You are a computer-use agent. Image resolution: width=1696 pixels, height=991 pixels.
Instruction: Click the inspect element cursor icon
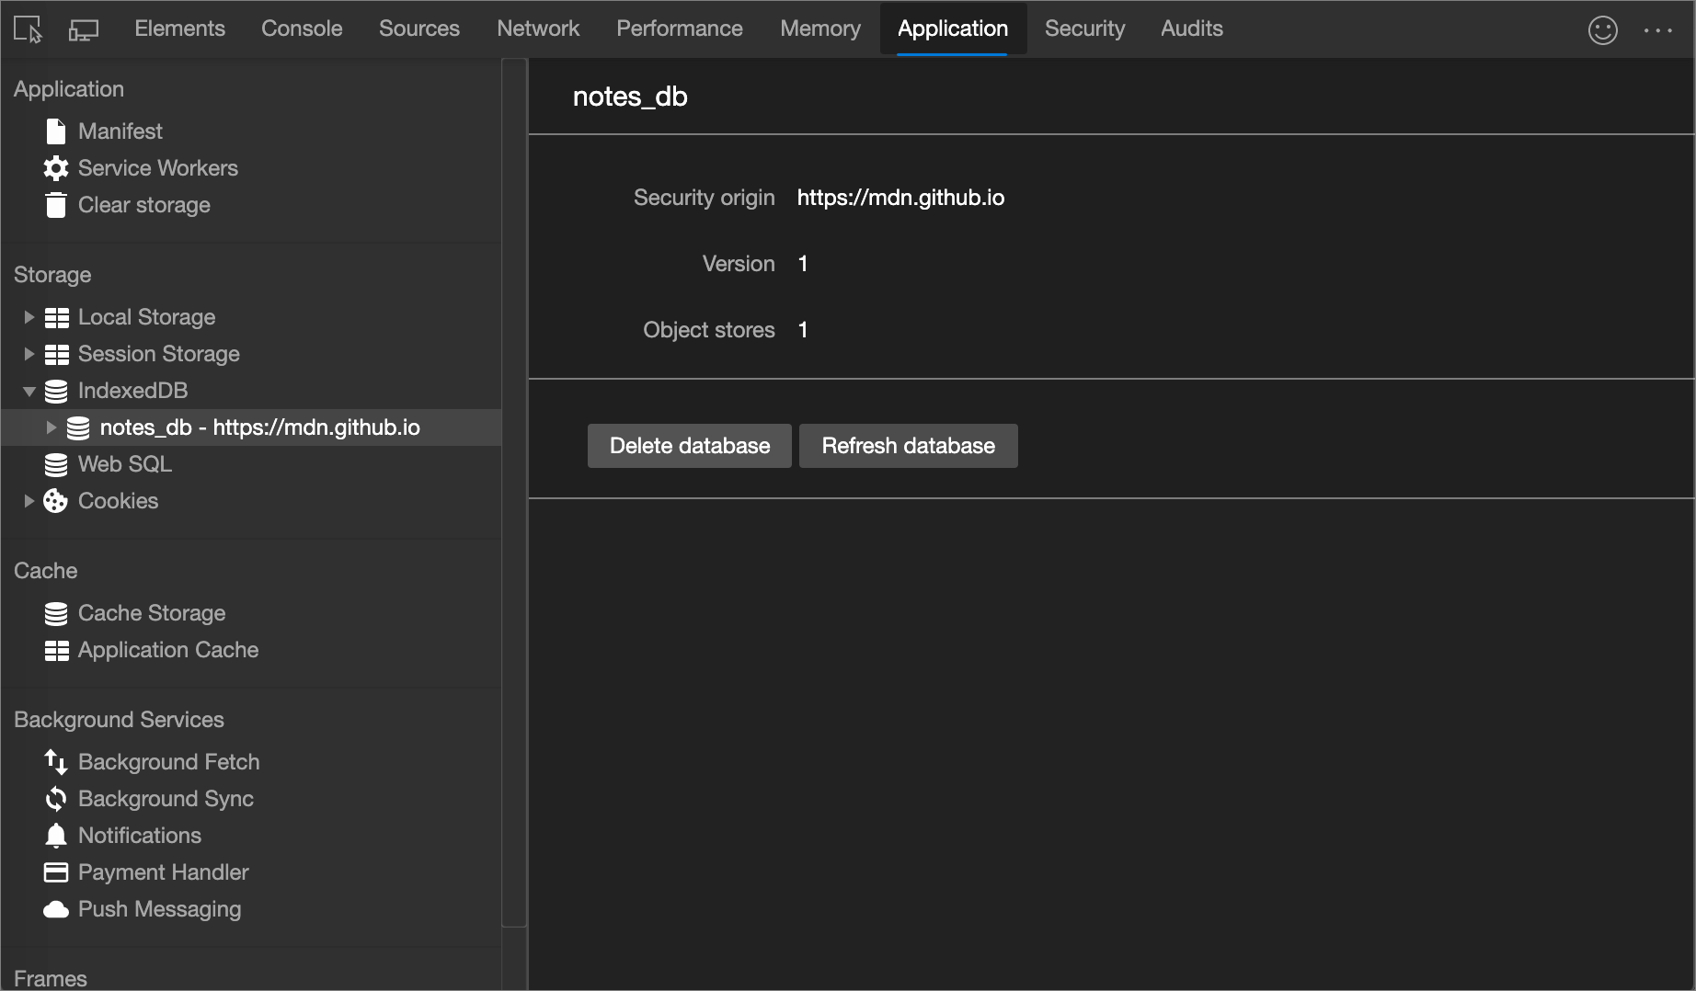[26, 28]
